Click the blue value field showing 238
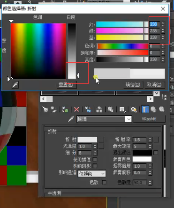Image resolution: width=174 pixels, height=208 pixels. pos(155,37)
